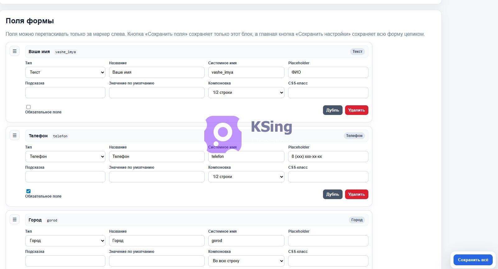Focus Placeholder input with 8 (xxx) xxx-xx-xx
Image resolution: width=498 pixels, height=269 pixels.
(x=328, y=157)
